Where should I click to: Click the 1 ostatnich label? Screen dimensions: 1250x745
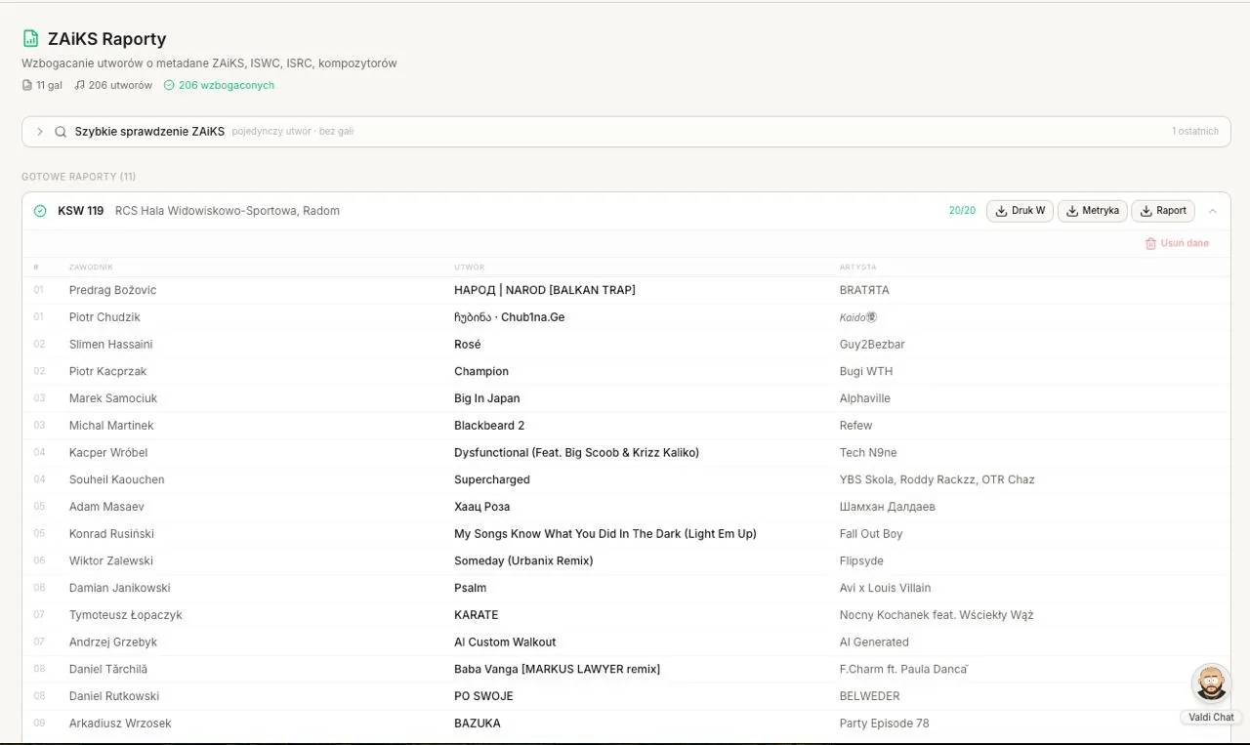[1195, 132]
